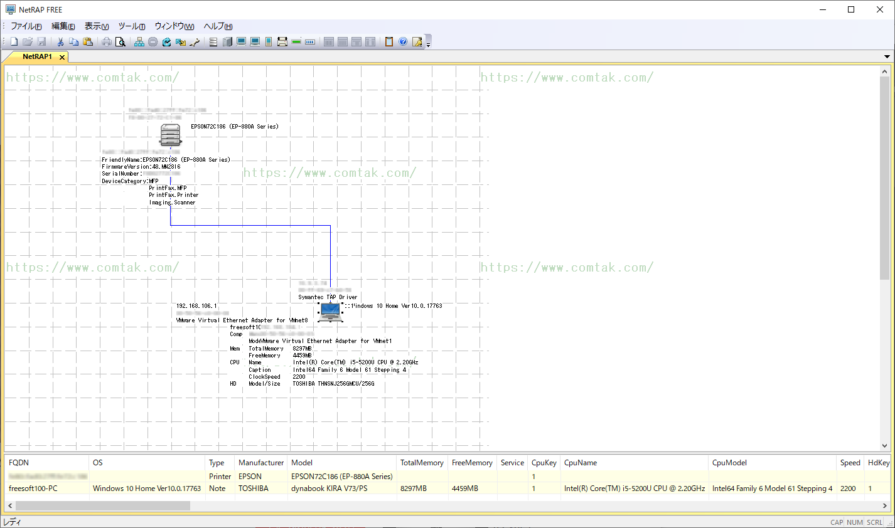Open the ウィンドウ(W) menu
The image size is (895, 528).
(174, 26)
